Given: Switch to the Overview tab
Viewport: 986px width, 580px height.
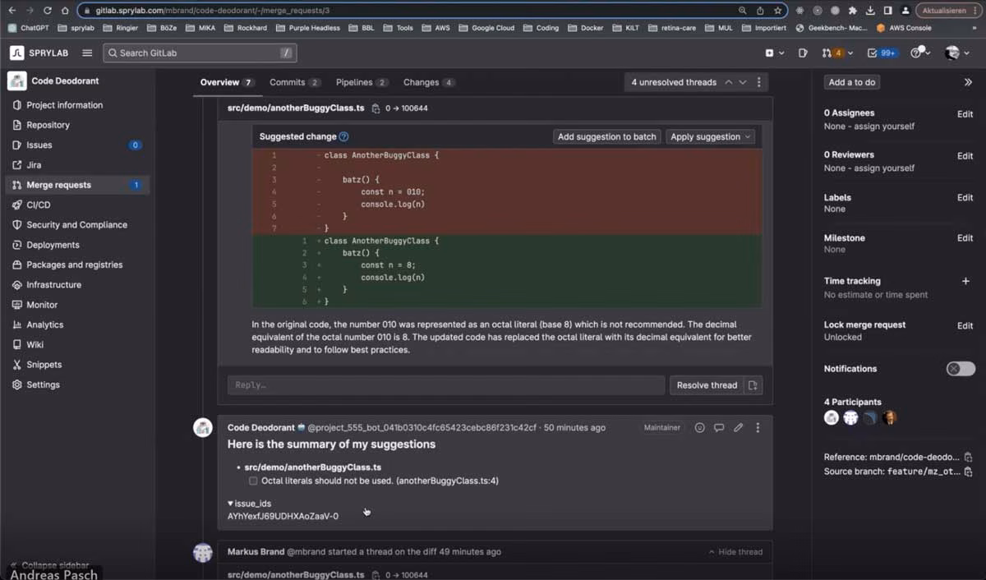Looking at the screenshot, I should (227, 82).
